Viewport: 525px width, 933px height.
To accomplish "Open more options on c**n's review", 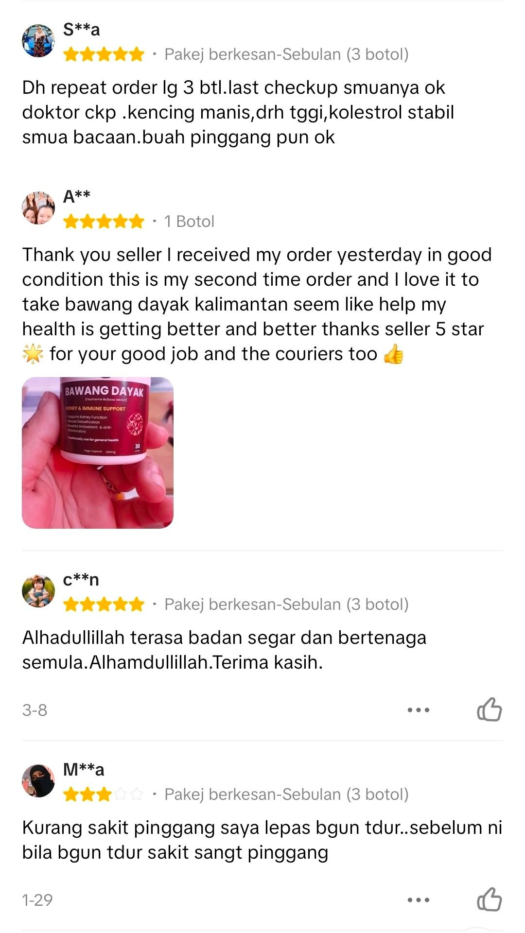I will pyautogui.click(x=419, y=710).
